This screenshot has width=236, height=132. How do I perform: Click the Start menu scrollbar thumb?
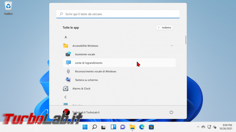(186, 40)
